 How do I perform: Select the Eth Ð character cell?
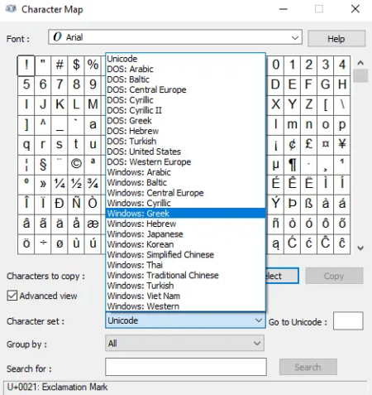[60, 204]
